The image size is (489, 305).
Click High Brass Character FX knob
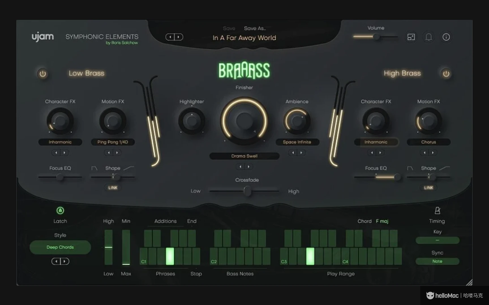coord(376,121)
